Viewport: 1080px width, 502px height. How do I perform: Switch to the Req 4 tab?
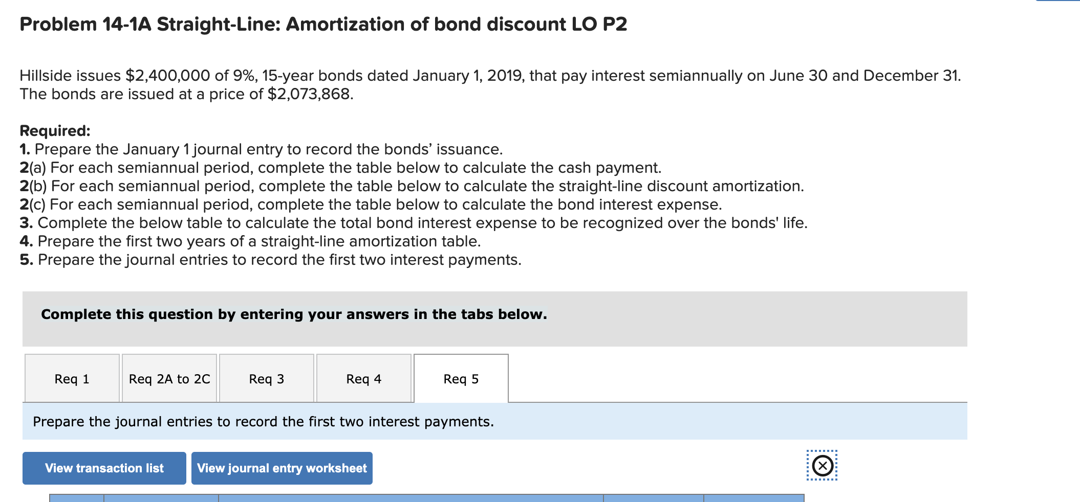click(363, 378)
